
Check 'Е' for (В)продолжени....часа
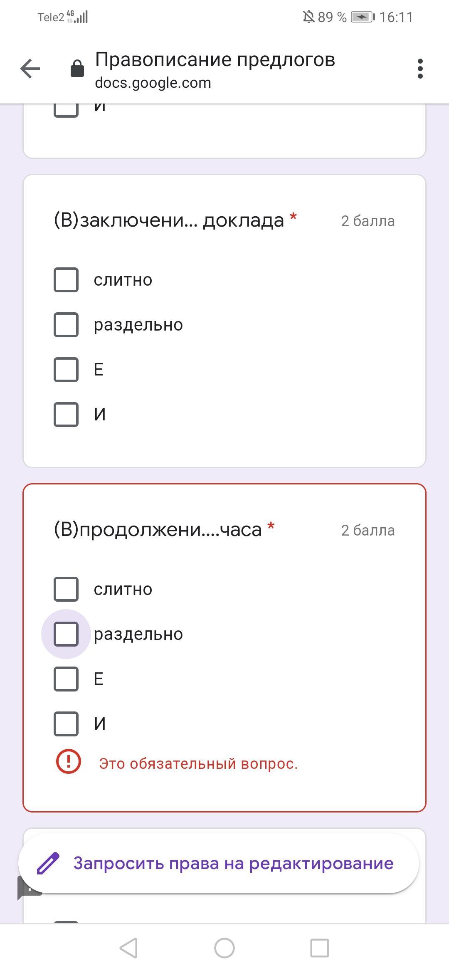click(x=66, y=679)
